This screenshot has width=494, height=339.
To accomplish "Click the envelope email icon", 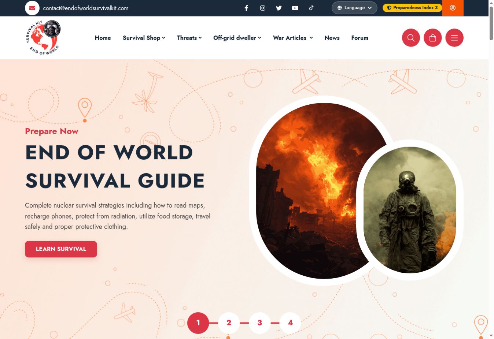I will coord(32,8).
